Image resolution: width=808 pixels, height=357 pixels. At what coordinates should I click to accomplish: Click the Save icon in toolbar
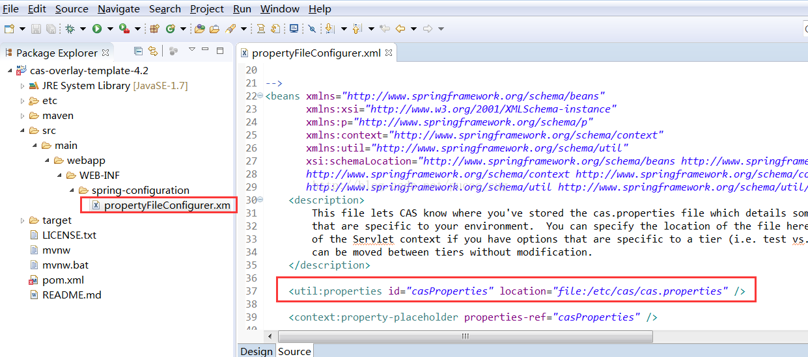[x=36, y=29]
